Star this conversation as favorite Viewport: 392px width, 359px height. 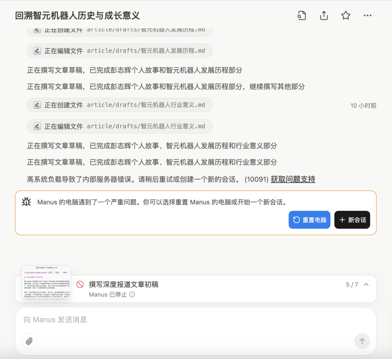coord(346,16)
